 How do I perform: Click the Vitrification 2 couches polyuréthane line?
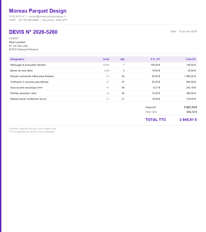pos(103,82)
